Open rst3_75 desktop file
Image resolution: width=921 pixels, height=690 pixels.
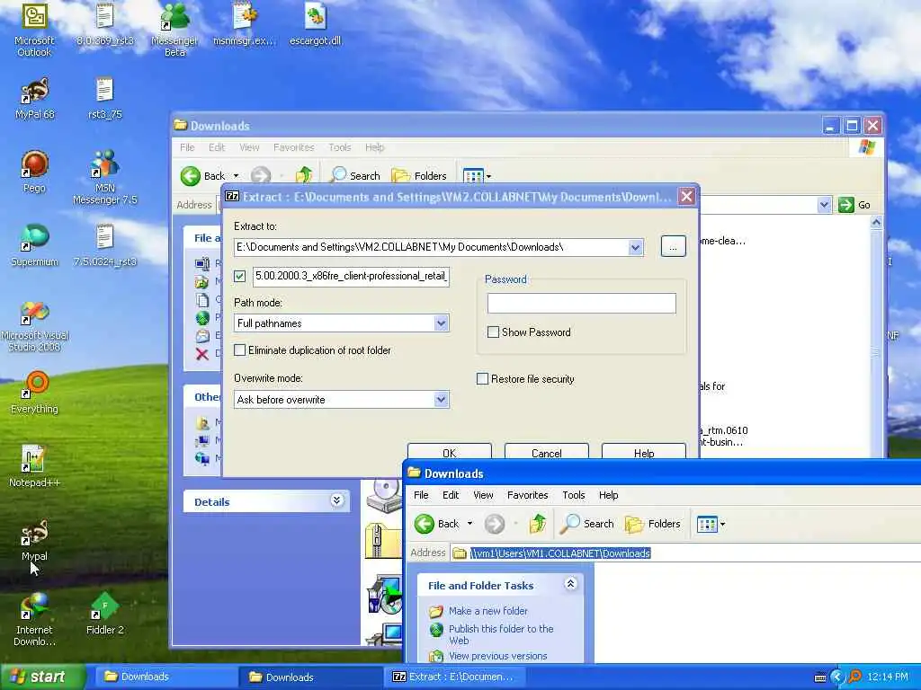click(104, 99)
